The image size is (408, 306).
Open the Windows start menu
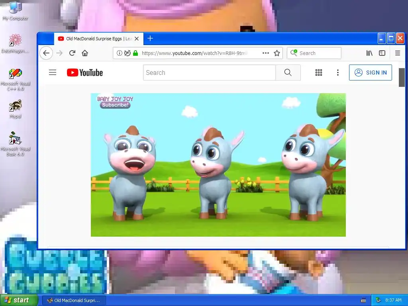click(x=18, y=300)
